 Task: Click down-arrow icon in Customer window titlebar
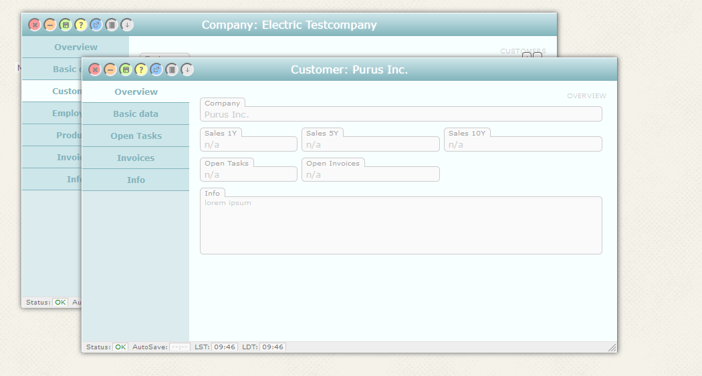(187, 69)
